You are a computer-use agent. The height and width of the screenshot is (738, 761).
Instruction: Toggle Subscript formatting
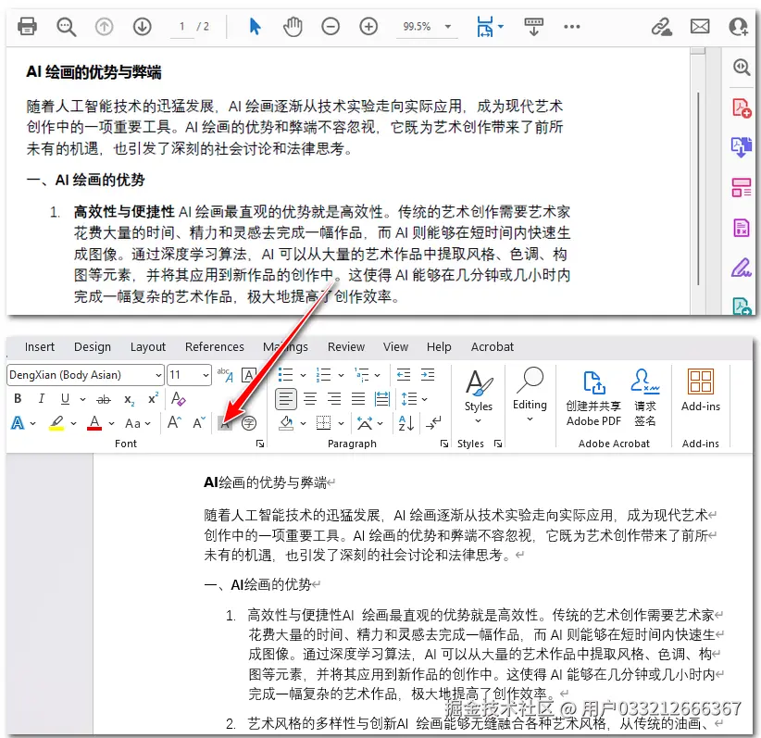click(129, 400)
